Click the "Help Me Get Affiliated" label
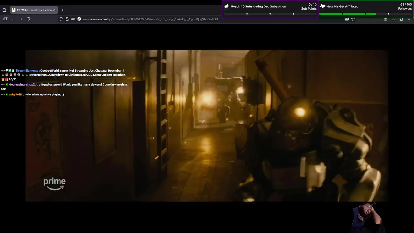The height and width of the screenshot is (233, 414). coord(342,6)
